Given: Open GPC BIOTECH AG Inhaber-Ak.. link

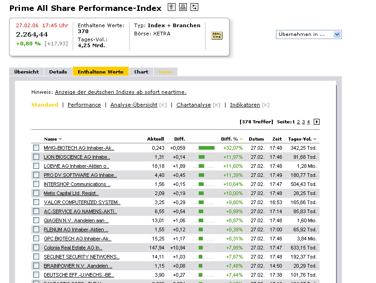Looking at the screenshot, I should click(77, 239).
